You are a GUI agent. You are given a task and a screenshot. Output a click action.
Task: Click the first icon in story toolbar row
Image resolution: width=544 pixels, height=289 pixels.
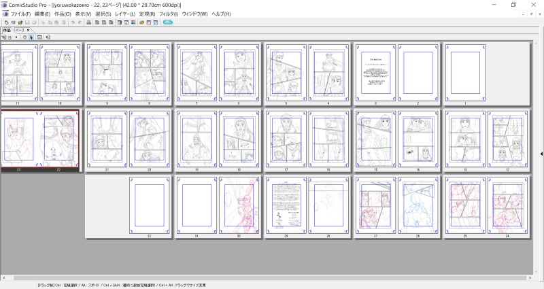[4, 37]
